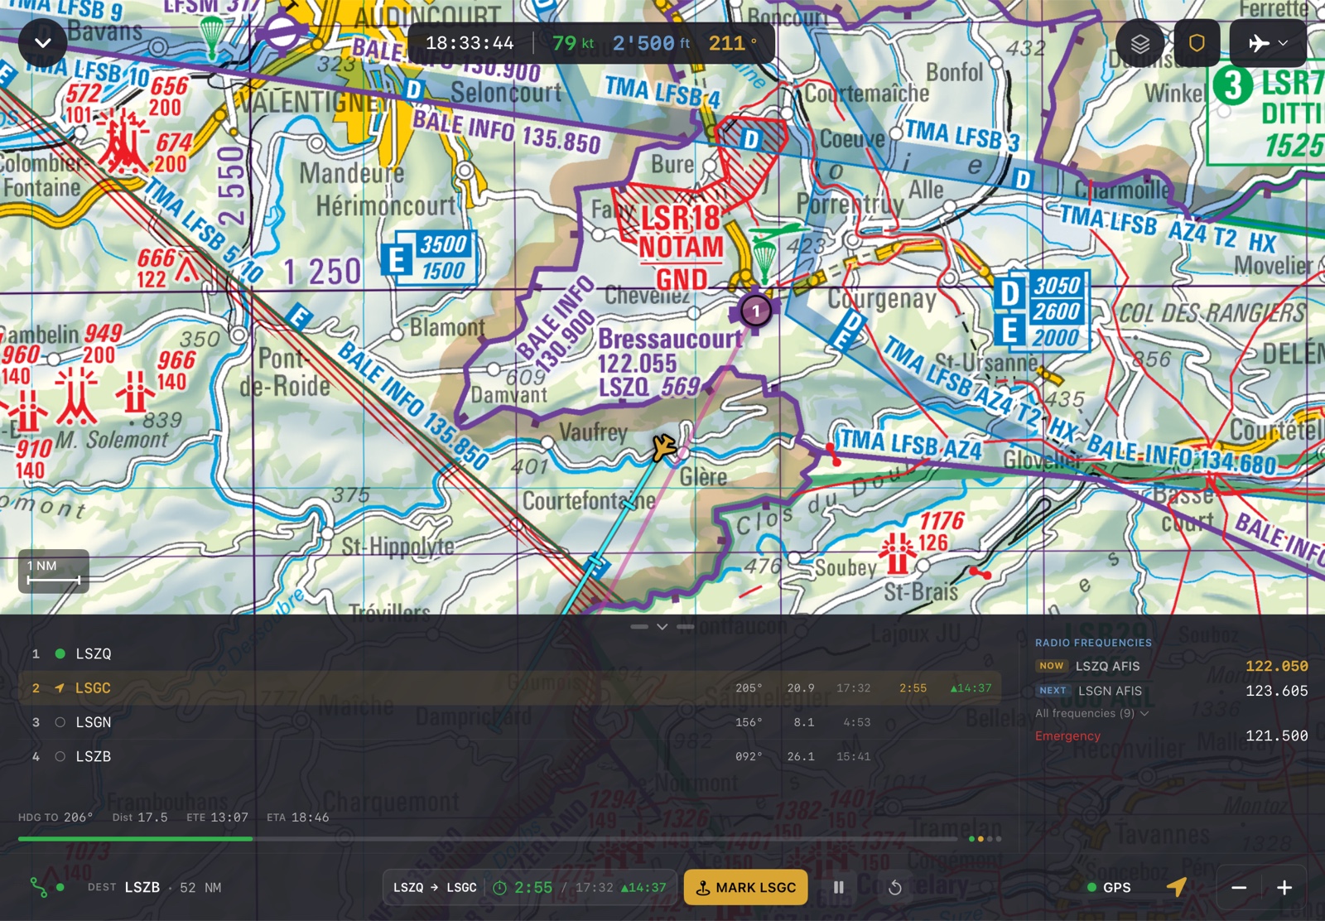
Task: Zoom in with the plus button
Action: click(x=1284, y=887)
